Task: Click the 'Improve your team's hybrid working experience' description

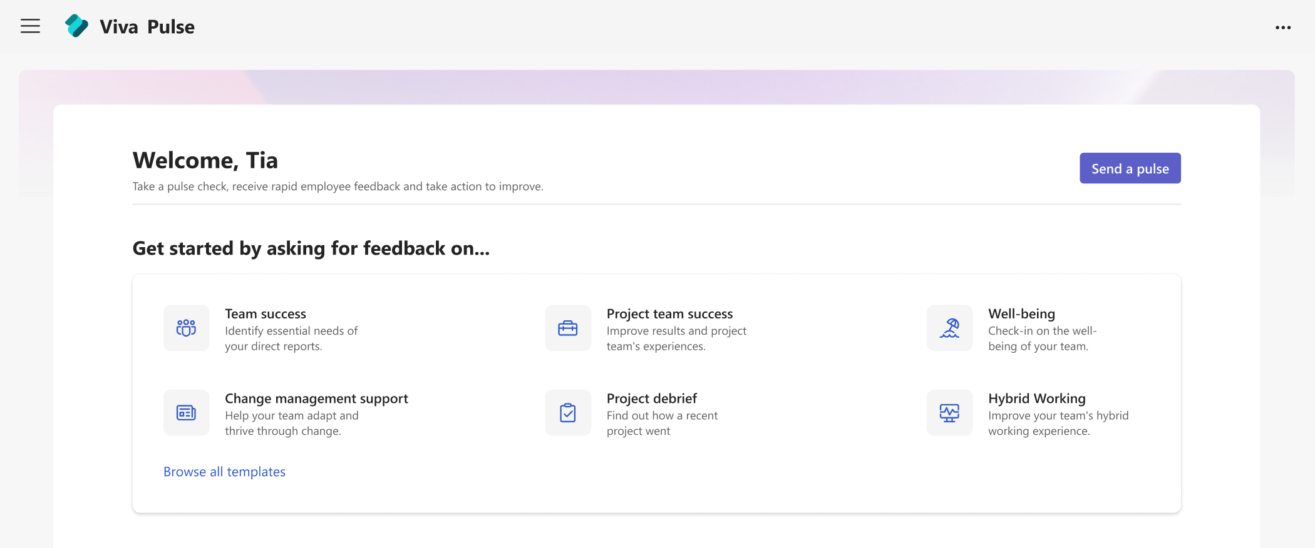Action: tap(1058, 424)
